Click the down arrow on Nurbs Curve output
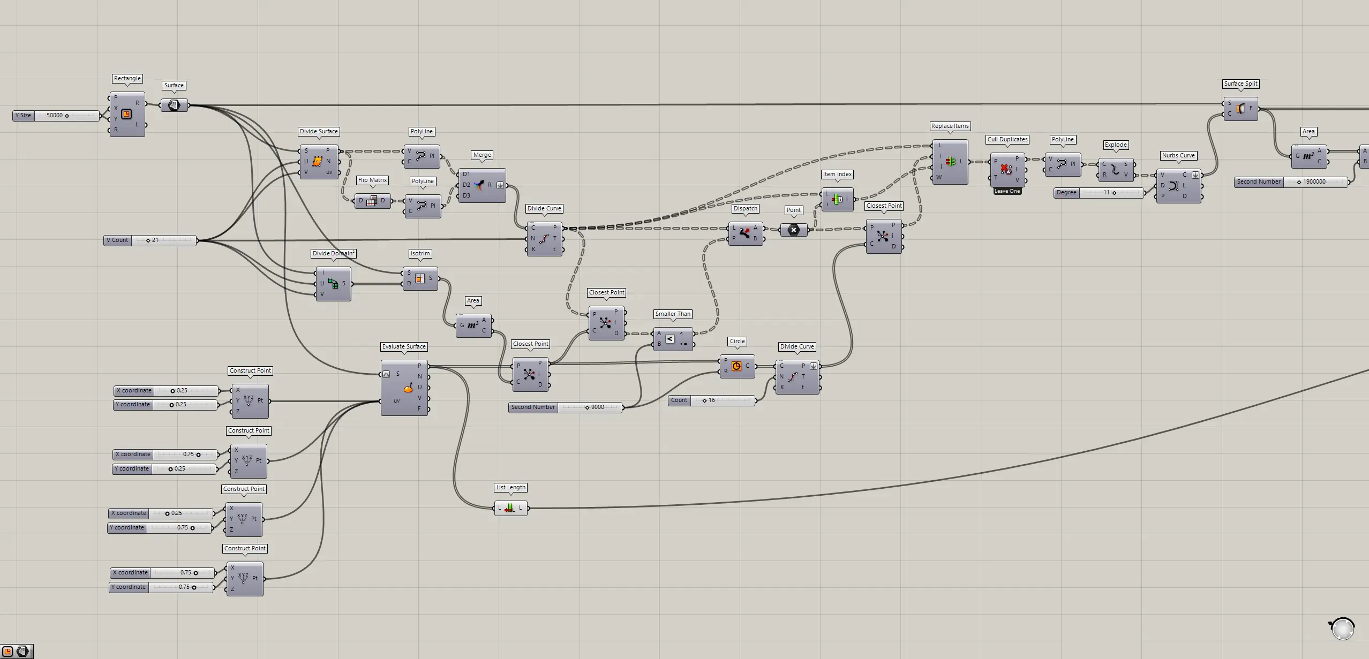1369x659 pixels. (1195, 175)
